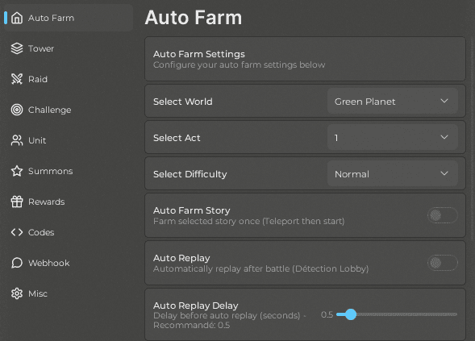Click the Auto Farm Settings header card
The width and height of the screenshot is (475, 341).
point(305,59)
